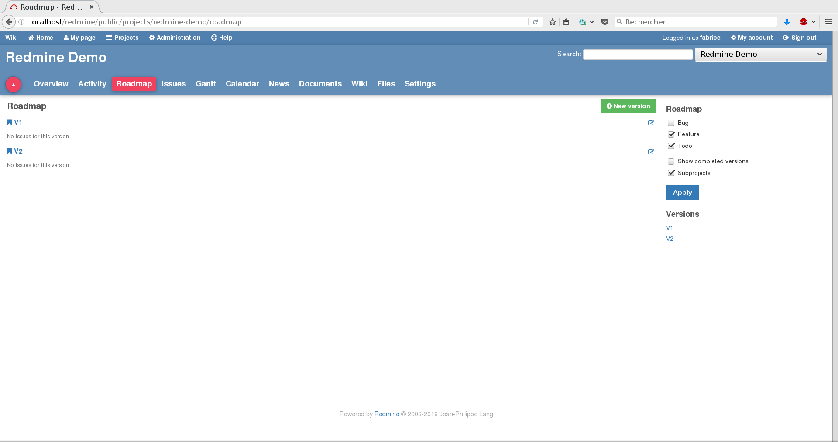Uncheck the Todo tracker checkbox
Screen dimensions: 838x442
click(671, 146)
